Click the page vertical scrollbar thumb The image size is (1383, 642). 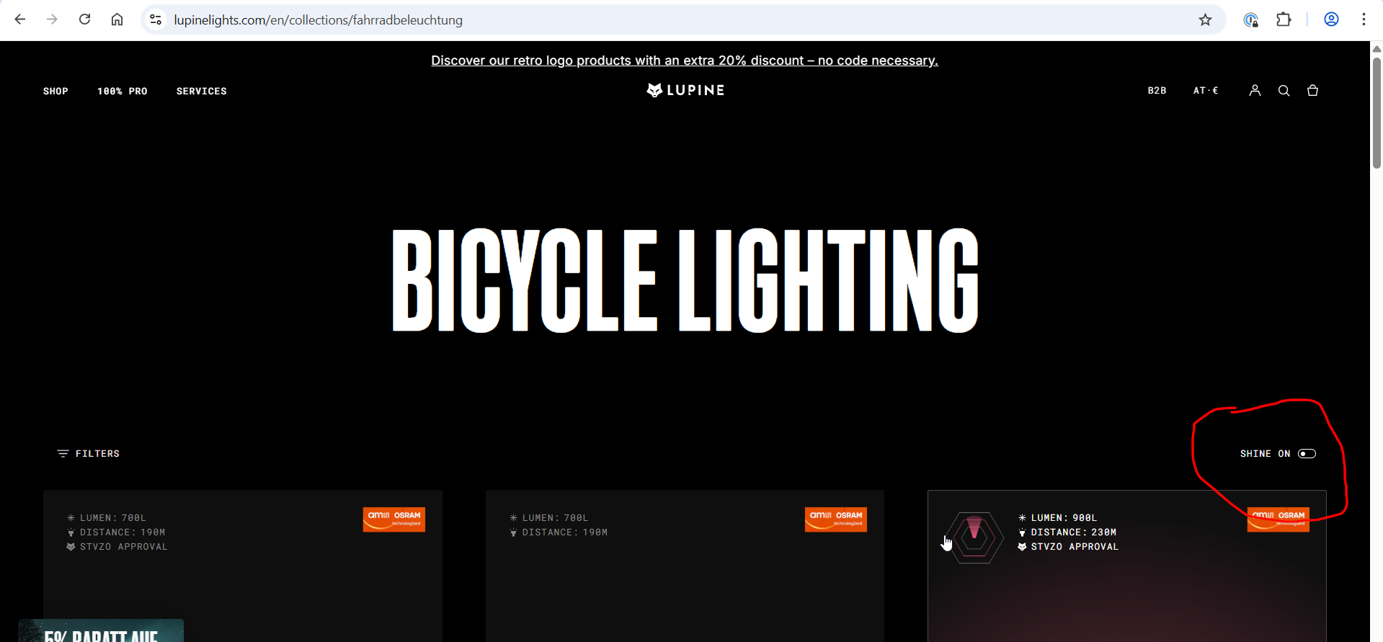click(1377, 112)
